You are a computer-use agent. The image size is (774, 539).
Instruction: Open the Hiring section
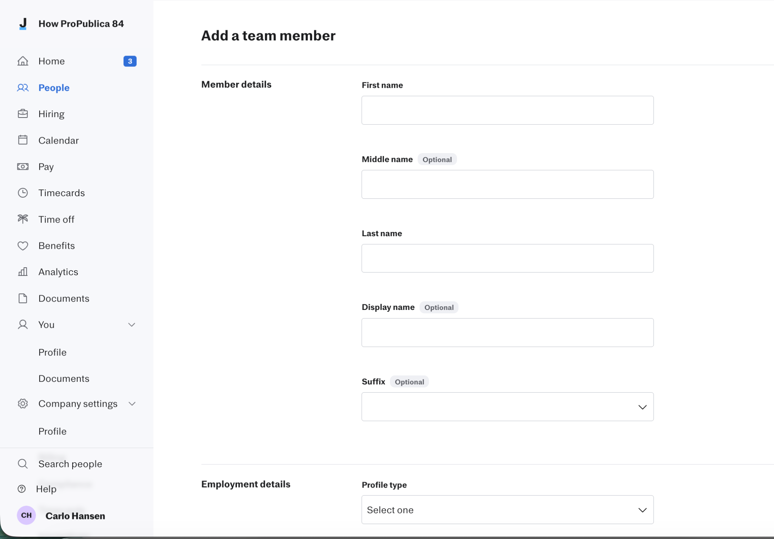coord(51,114)
